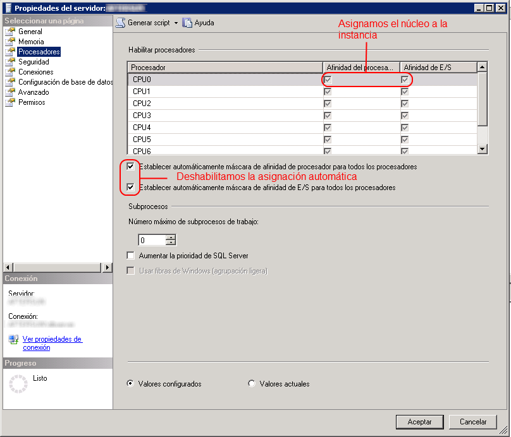The width and height of the screenshot is (511, 437).
Task: Uncheck automatic processor affinity mask checkbox
Action: pyautogui.click(x=131, y=167)
